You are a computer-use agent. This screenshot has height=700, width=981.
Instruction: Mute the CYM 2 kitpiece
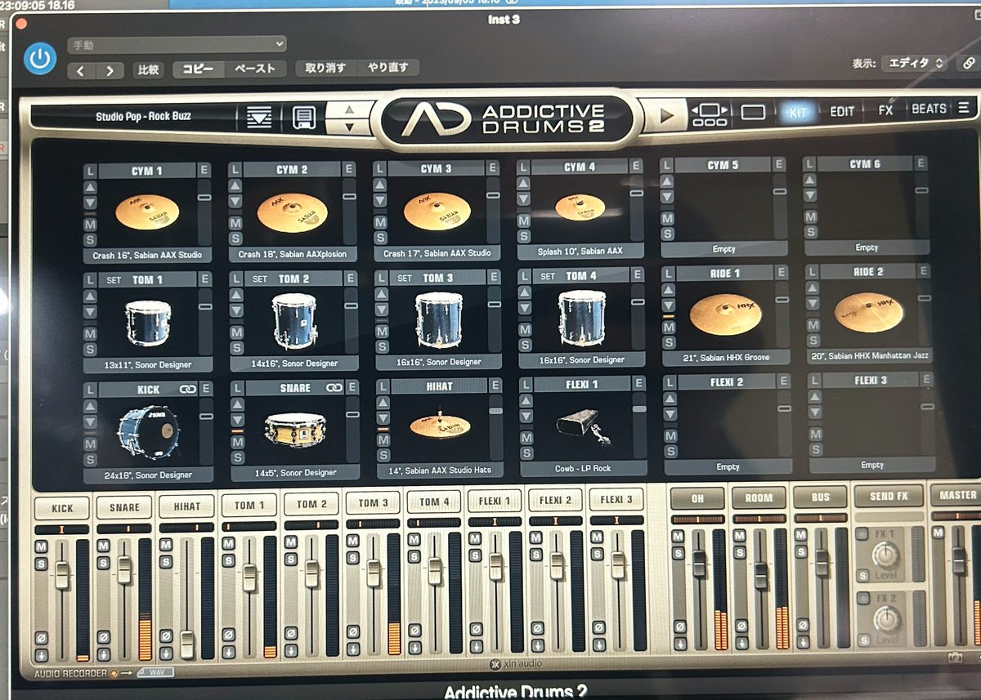(235, 222)
